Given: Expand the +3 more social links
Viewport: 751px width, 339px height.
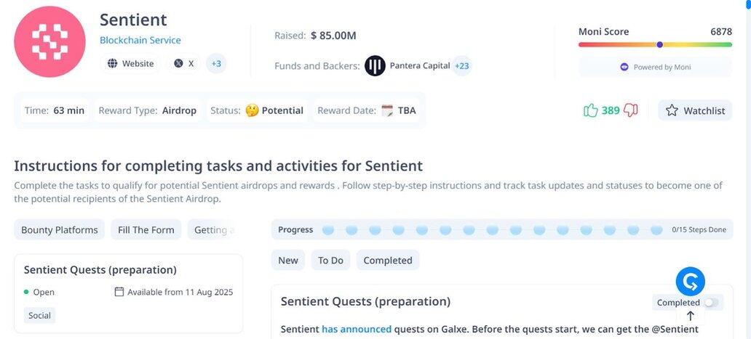Looking at the screenshot, I should click(216, 64).
